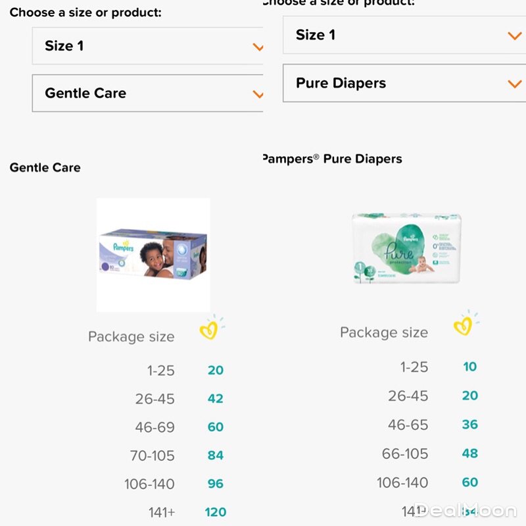Expand the left Size 1 dropdown arrow
This screenshot has height=526, width=526.
(x=258, y=47)
